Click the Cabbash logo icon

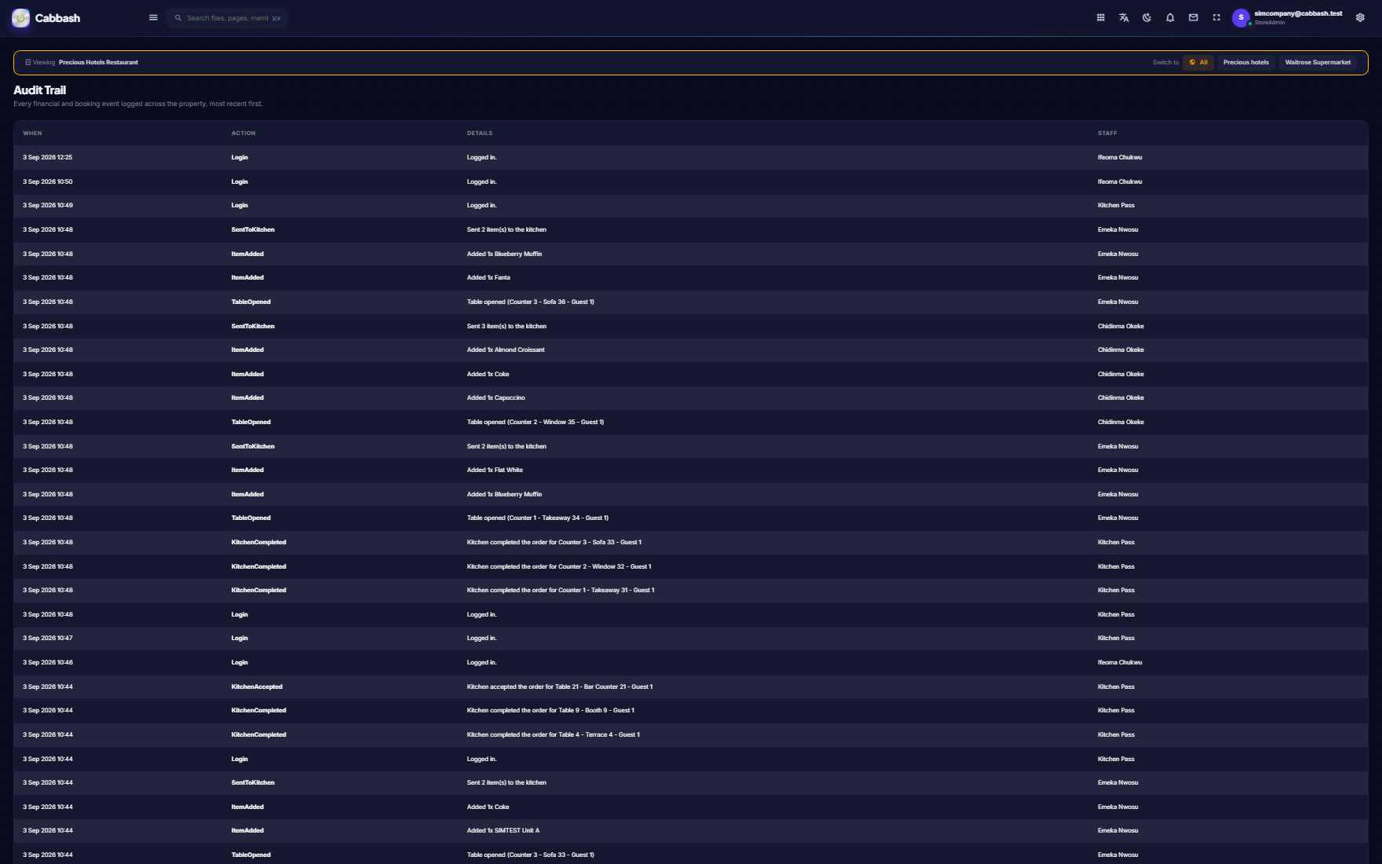point(21,18)
